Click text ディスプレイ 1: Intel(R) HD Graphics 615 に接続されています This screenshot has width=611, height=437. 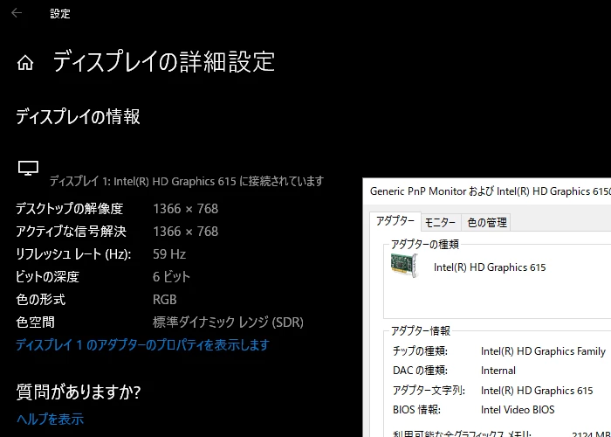click(x=187, y=182)
